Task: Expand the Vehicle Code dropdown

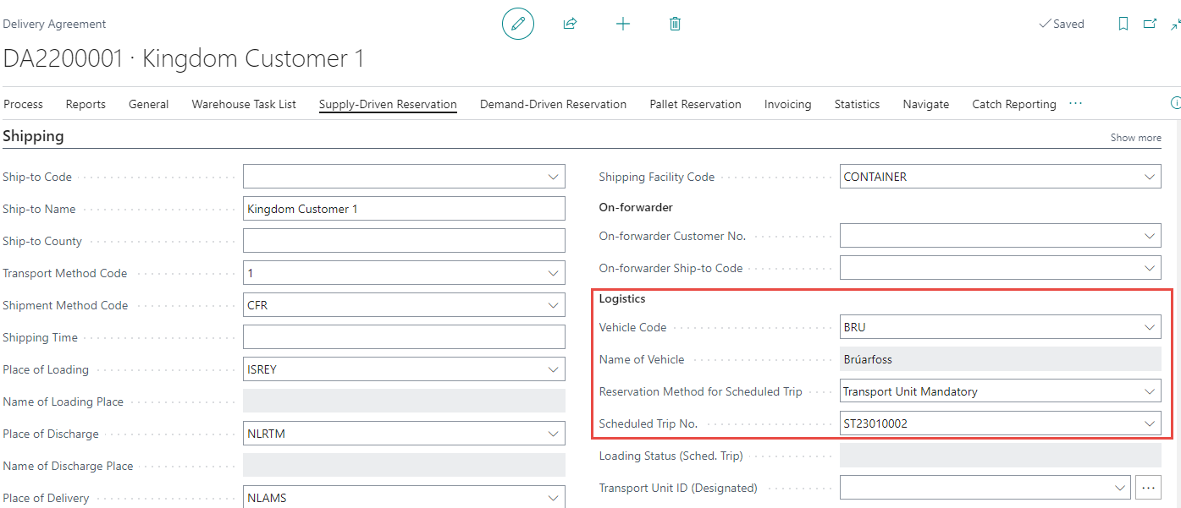Action: pyautogui.click(x=1149, y=327)
